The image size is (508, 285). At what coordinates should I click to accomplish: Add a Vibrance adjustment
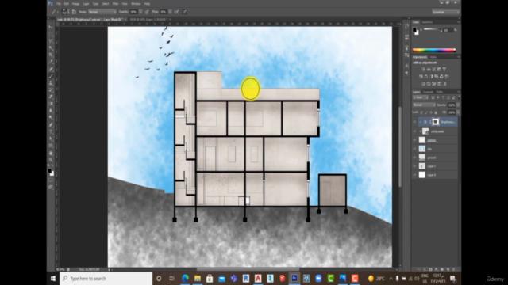point(444,70)
